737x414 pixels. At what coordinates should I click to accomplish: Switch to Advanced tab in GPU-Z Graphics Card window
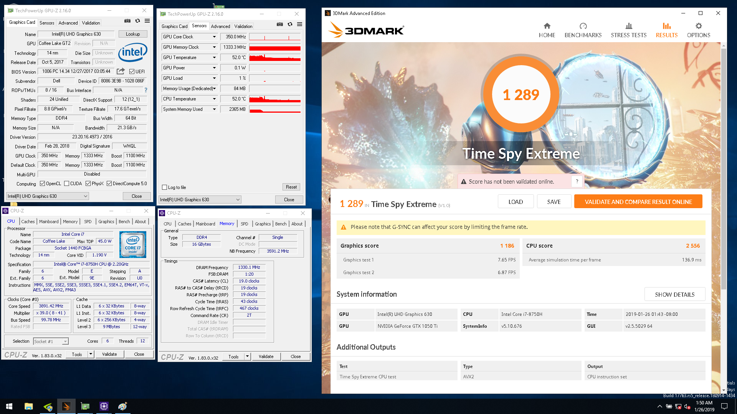pos(68,23)
